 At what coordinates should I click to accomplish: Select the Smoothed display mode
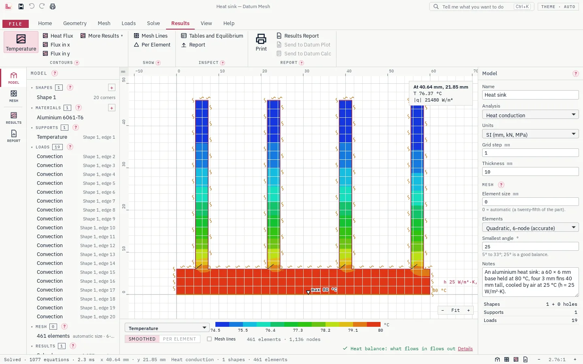click(x=142, y=339)
